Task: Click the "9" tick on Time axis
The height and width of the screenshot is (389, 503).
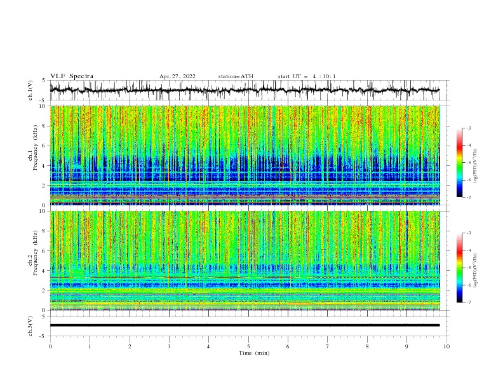Action: pos(406,346)
